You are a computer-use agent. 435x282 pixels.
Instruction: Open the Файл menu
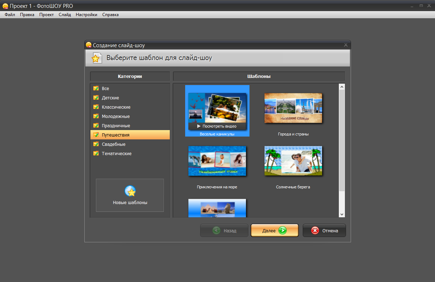coord(10,15)
